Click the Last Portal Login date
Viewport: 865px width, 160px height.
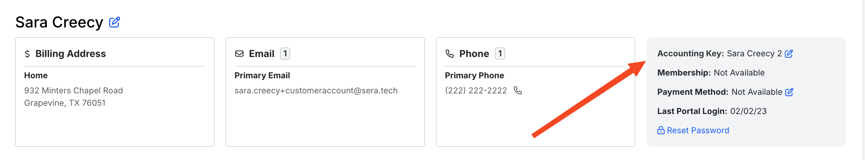749,111
